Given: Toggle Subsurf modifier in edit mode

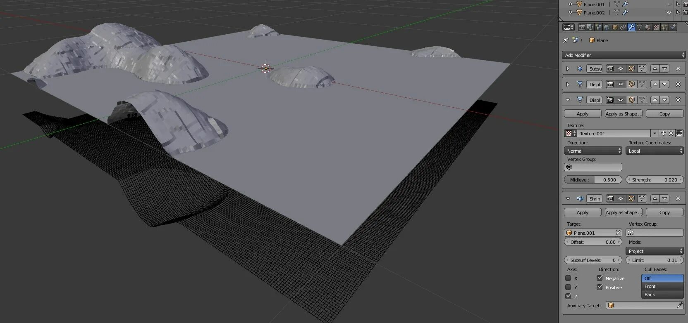Looking at the screenshot, I should pyautogui.click(x=631, y=68).
